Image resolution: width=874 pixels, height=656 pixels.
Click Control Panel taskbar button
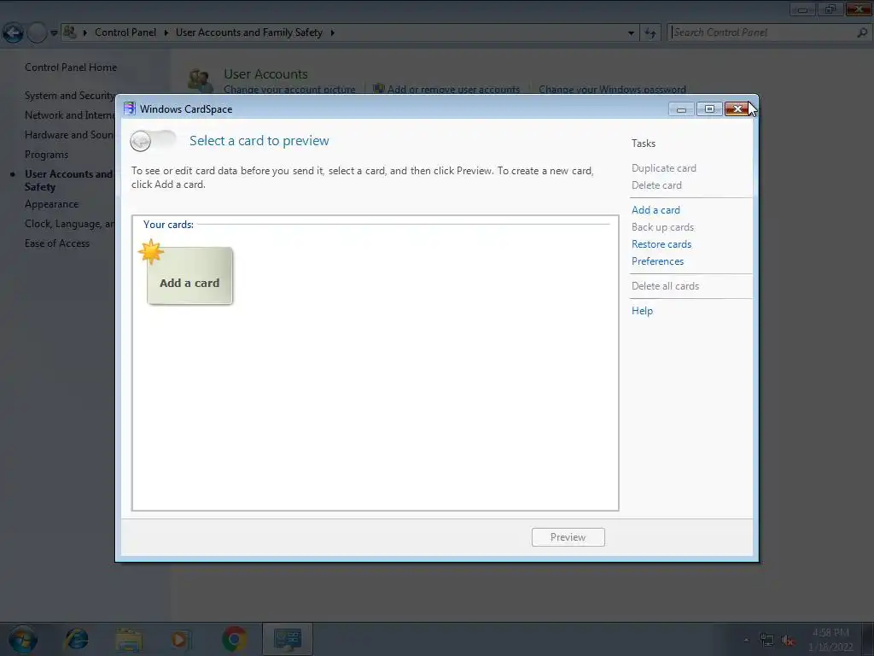tap(287, 639)
